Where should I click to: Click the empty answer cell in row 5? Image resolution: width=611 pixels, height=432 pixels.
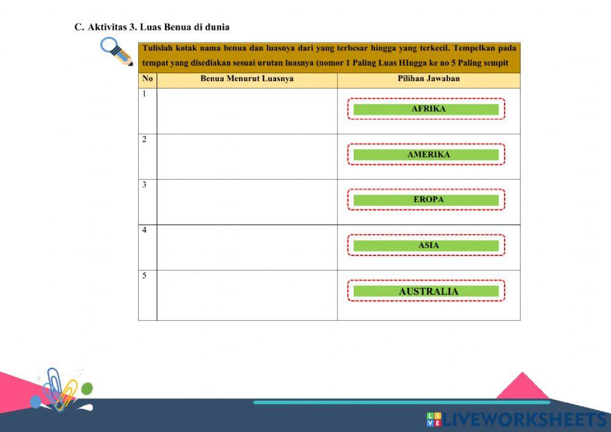coord(247,295)
